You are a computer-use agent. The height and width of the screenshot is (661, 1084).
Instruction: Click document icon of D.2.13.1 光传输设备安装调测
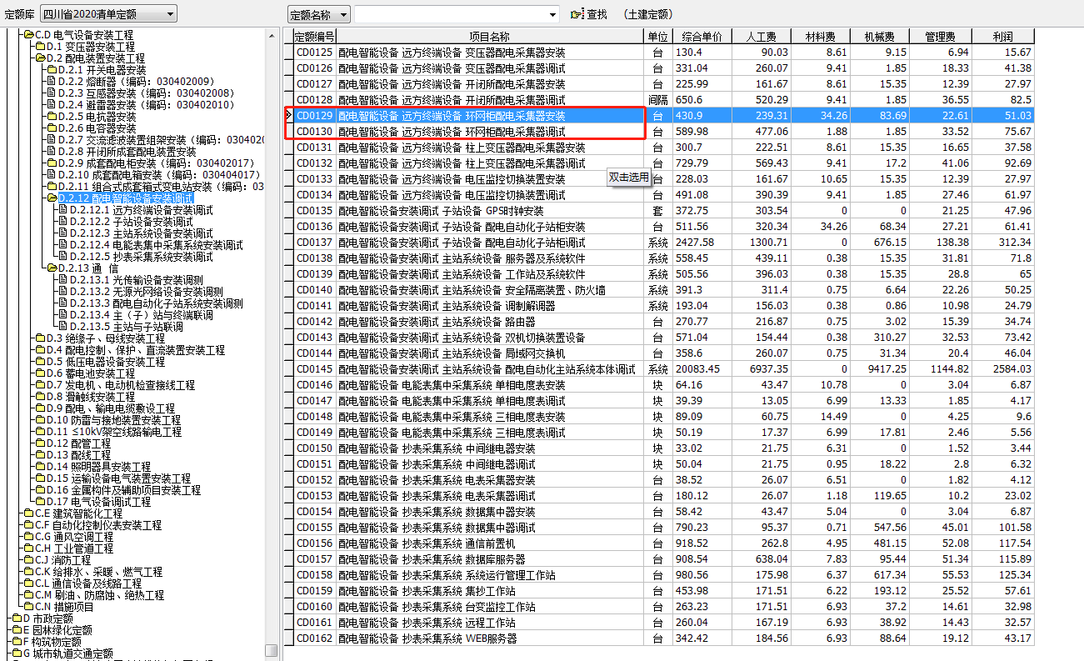pos(62,280)
